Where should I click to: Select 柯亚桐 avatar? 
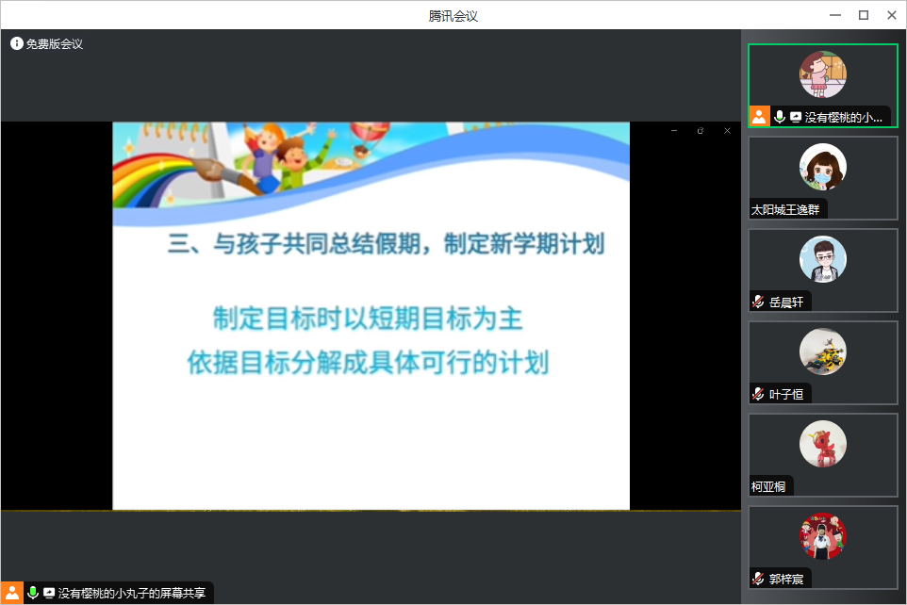coord(822,444)
